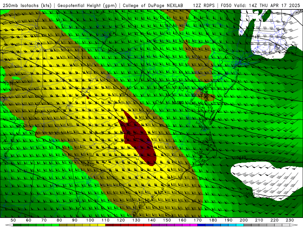Click the '250mb Isotachs (kts)' title text
The width and height of the screenshot is (303, 227).
(27, 5)
